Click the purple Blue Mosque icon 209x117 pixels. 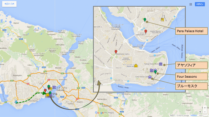tap(150, 77)
